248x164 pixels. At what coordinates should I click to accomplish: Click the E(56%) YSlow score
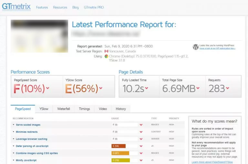tap(82, 88)
